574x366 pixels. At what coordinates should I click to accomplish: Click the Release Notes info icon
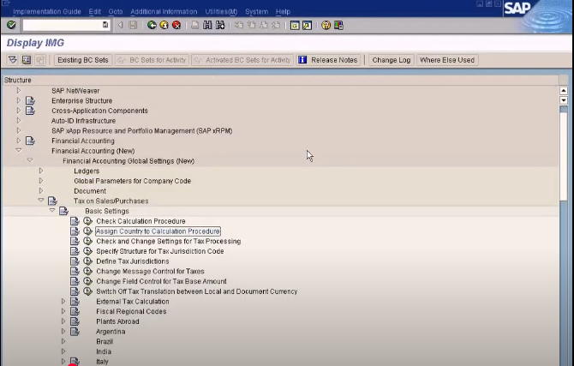pos(302,60)
